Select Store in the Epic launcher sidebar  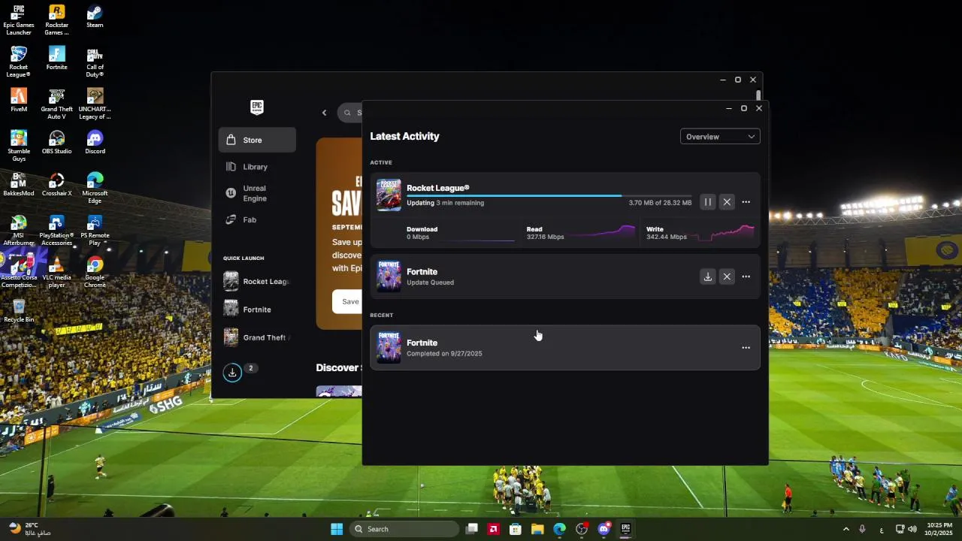(257, 140)
